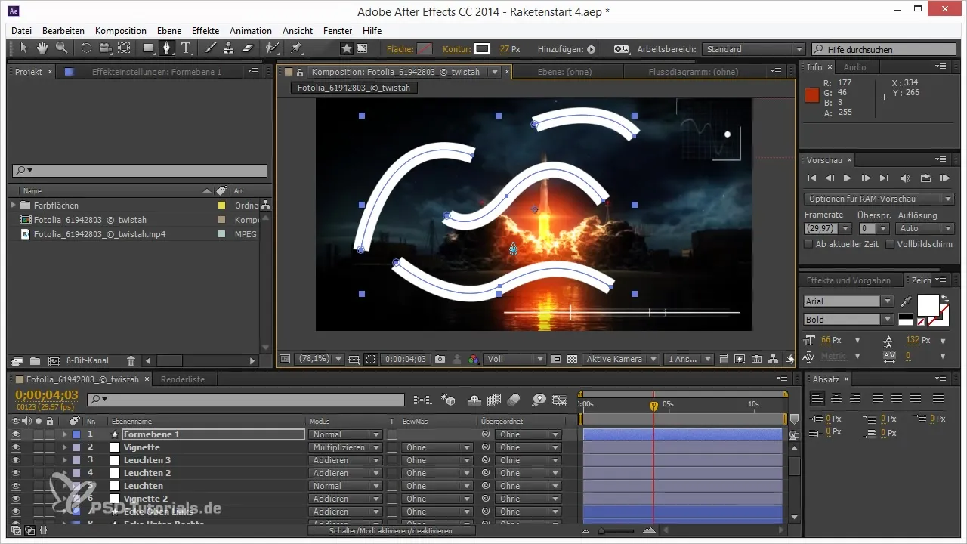Delete selected project item with trash icon
This screenshot has height=544, width=967.
pos(131,361)
